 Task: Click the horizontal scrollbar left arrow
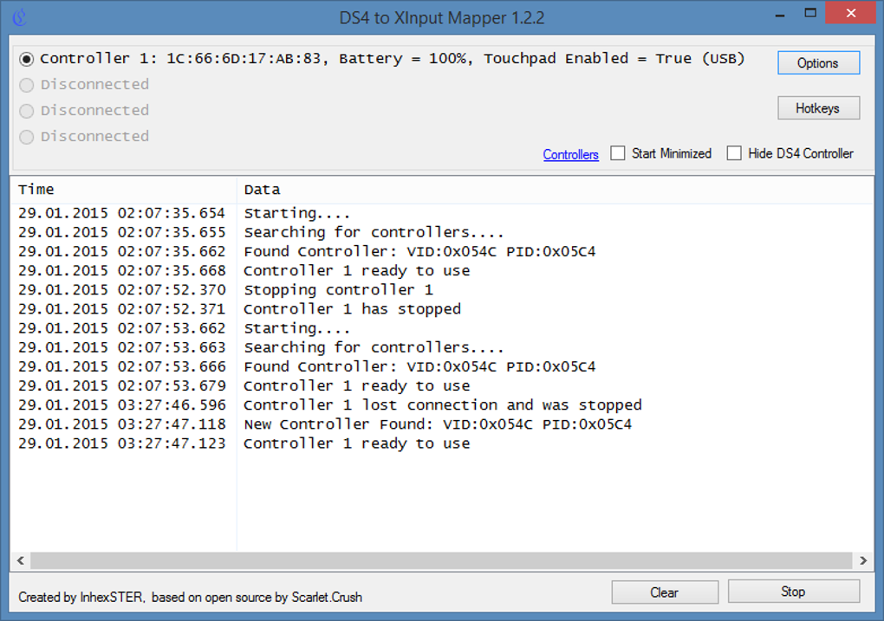click(x=20, y=561)
